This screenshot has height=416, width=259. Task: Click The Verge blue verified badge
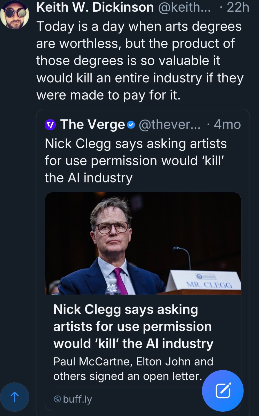tap(131, 125)
